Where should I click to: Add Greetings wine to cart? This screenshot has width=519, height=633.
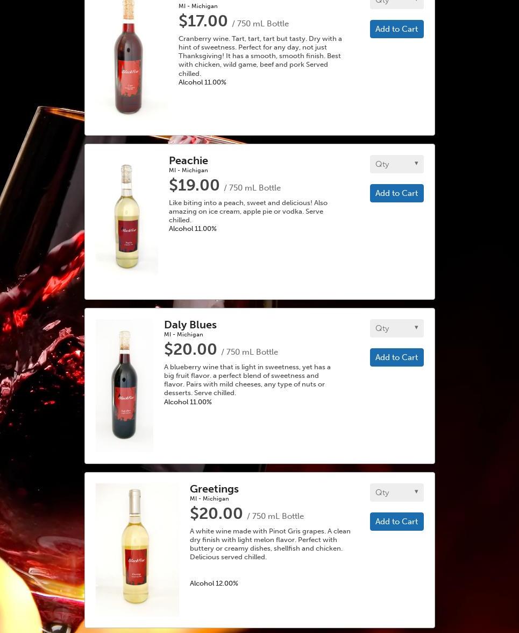click(x=396, y=522)
